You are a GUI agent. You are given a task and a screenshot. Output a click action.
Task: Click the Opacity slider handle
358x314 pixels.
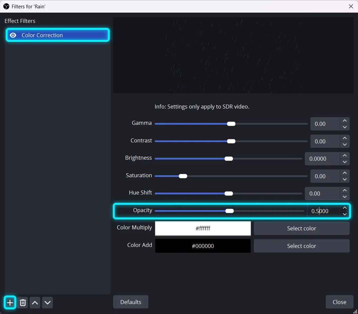(230, 211)
